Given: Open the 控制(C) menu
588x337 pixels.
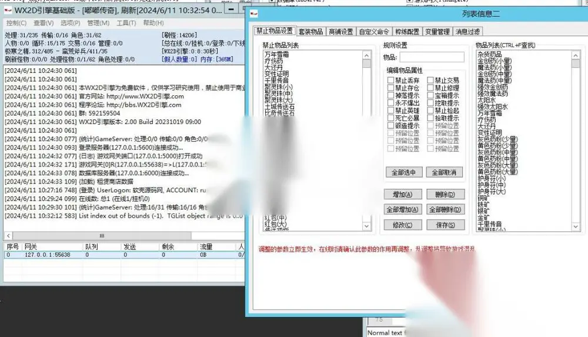Looking at the screenshot, I should (16, 23).
